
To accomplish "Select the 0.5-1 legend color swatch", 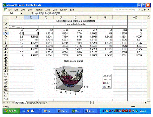I will (104, 83).
